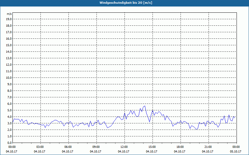Select the 19,0 y-axis label
Viewport: 249px width, 155px height.
pyautogui.click(x=9, y=19)
